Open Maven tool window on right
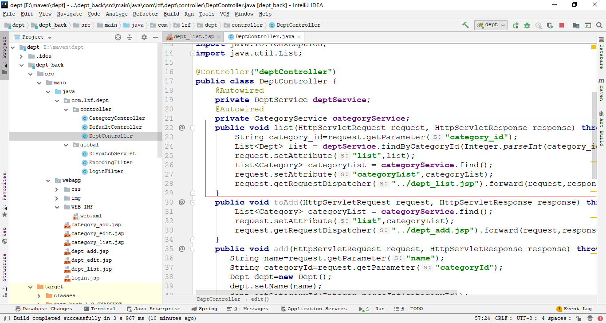Screen dimensions: 606x323 click(x=601, y=90)
